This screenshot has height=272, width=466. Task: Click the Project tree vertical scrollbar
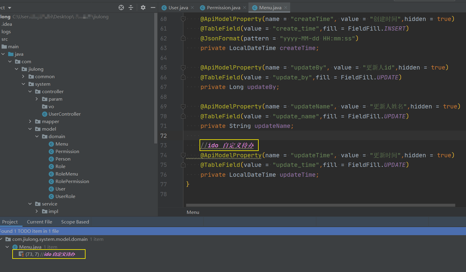[155, 78]
